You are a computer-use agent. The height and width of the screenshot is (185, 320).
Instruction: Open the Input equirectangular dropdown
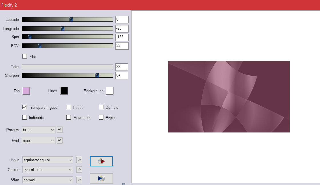pyautogui.click(x=48, y=160)
